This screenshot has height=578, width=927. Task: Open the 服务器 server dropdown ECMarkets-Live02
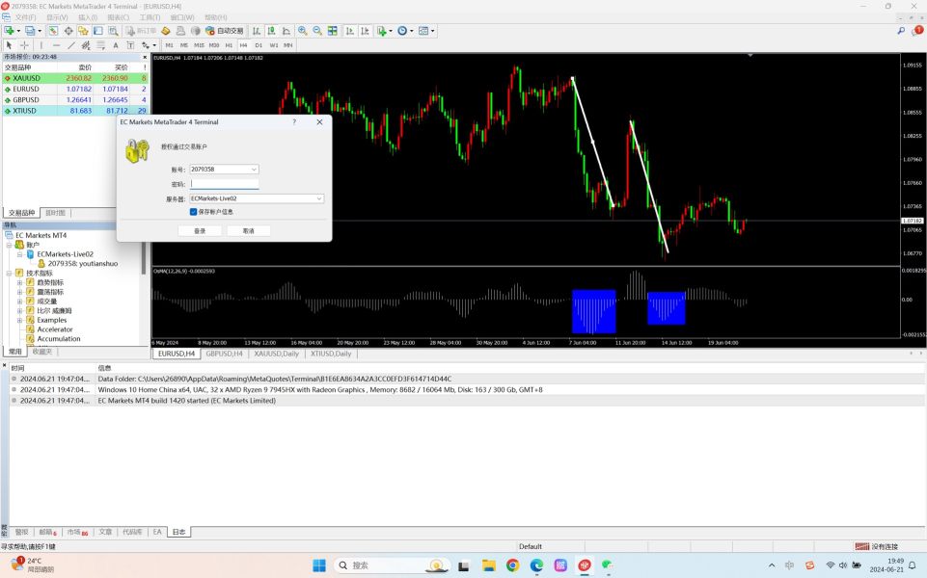click(319, 199)
